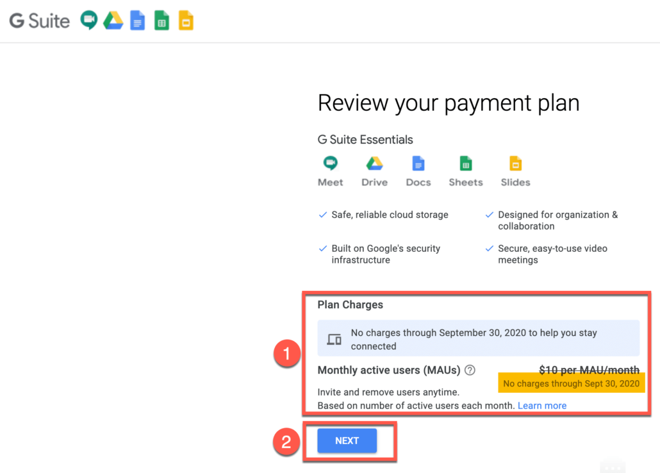
Task: Click the devices icon in the no-charges banner
Action: [334, 339]
